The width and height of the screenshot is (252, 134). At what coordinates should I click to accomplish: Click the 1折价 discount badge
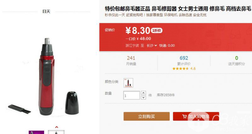(157, 30)
